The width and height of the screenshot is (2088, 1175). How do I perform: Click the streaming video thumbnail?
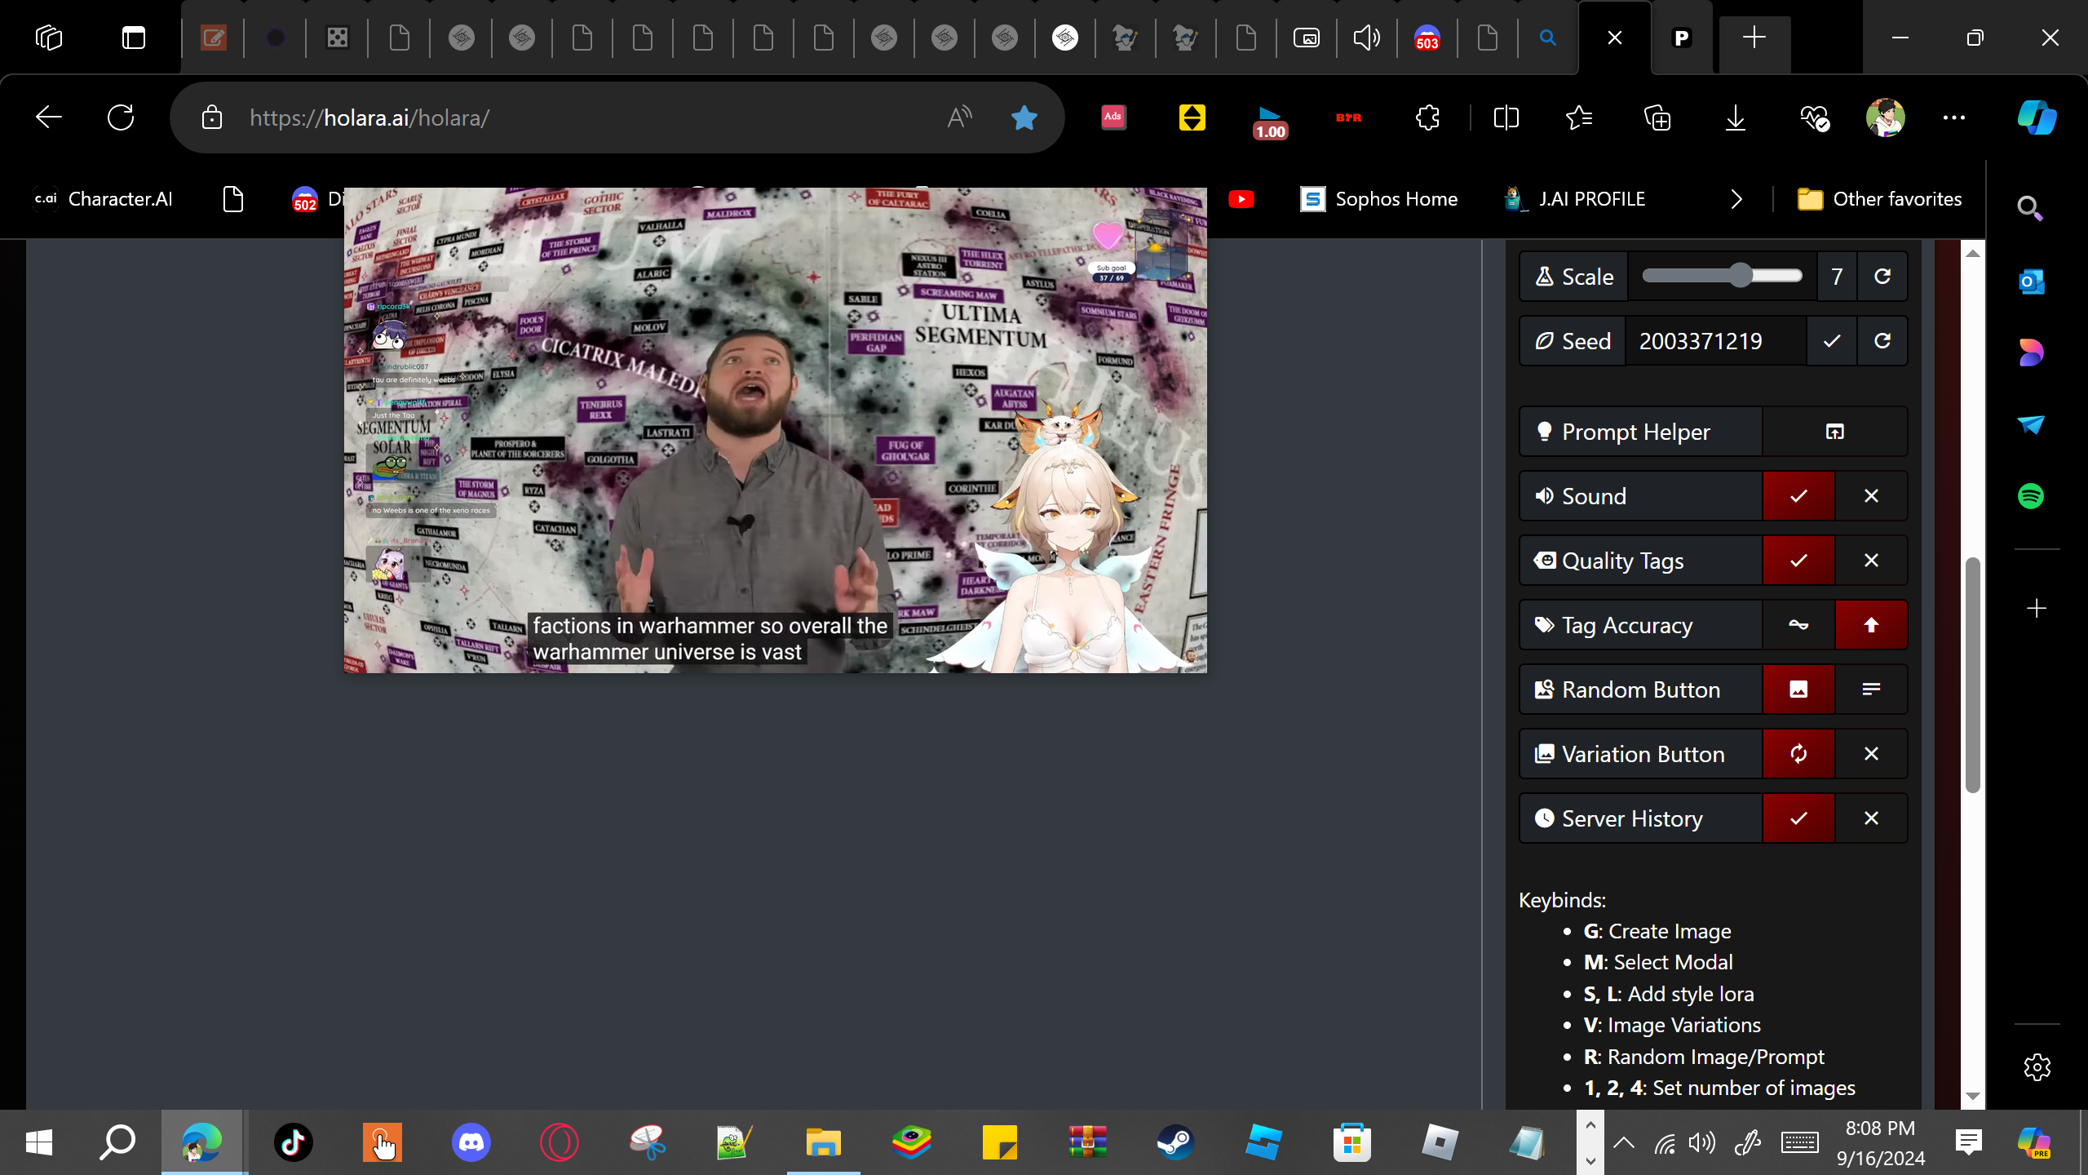pos(775,430)
